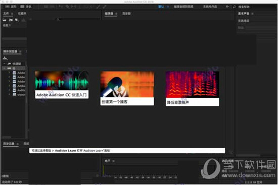Switch to the 混音器 (Mixer) tab
Viewport: 278px width, 185px height.
coord(126,14)
